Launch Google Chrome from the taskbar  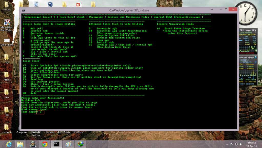pyautogui.click(x=45, y=144)
